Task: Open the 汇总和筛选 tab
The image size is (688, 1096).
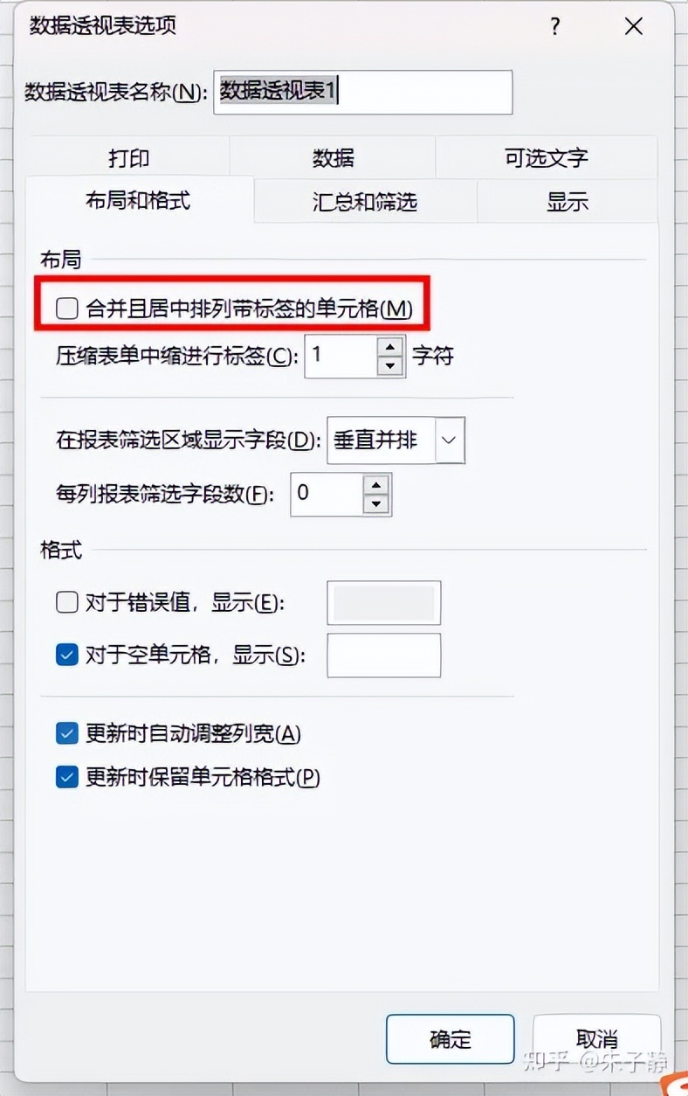Action: point(365,202)
